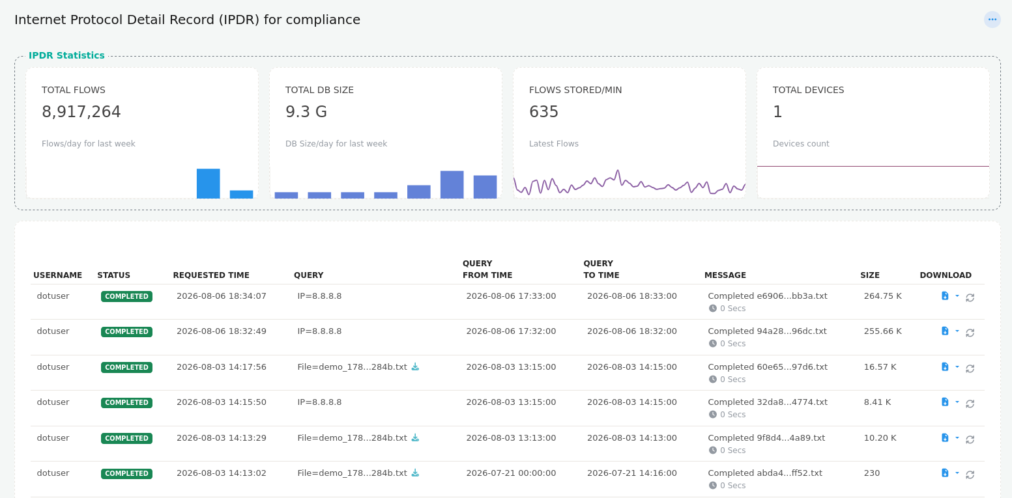Re-run the 10.20 K query row
The height and width of the screenshot is (498, 1012).
coord(970,439)
